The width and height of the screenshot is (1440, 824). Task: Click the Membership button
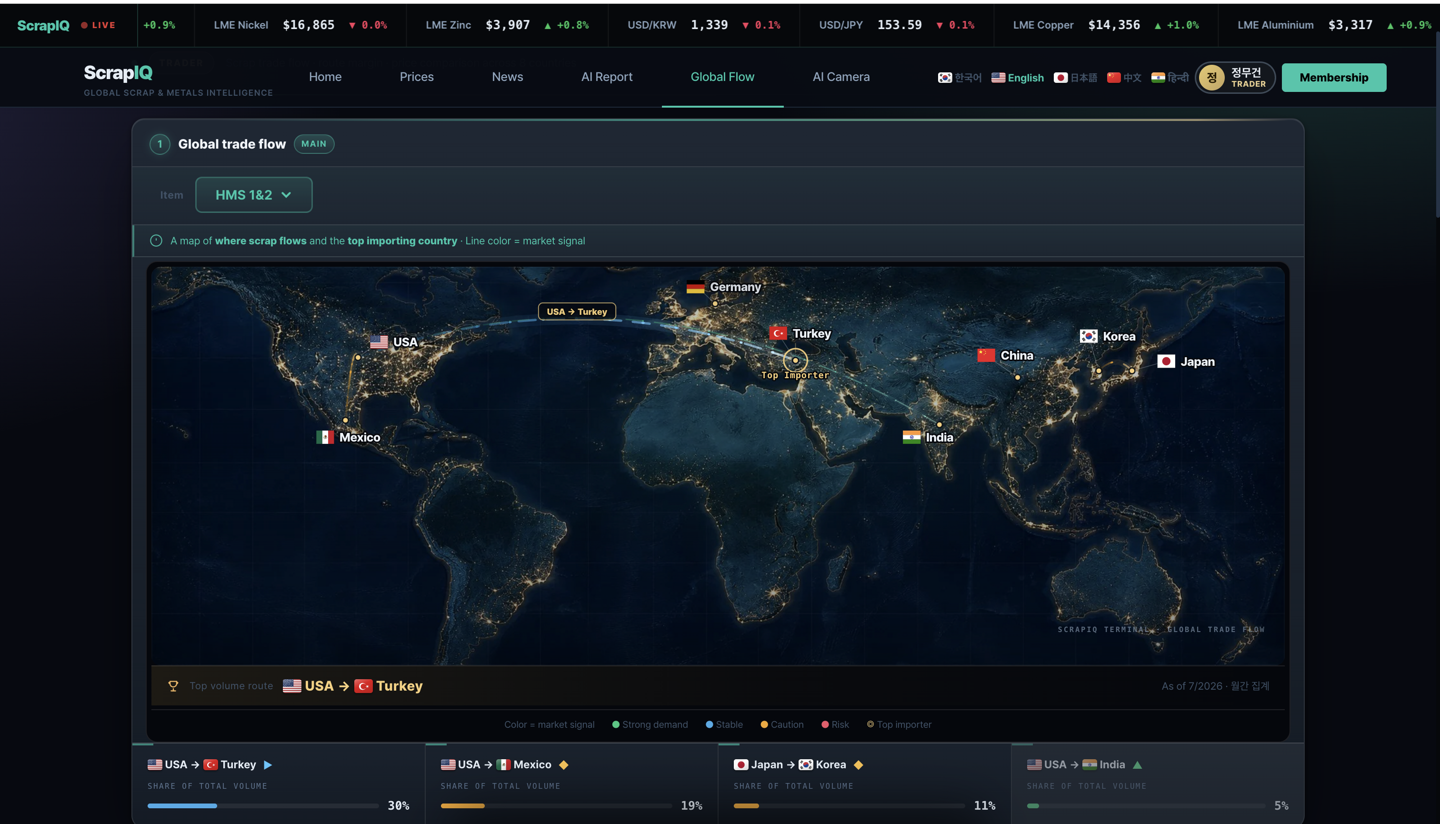point(1334,78)
